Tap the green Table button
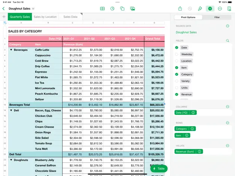This screenshot has height=176, width=235. point(159,168)
